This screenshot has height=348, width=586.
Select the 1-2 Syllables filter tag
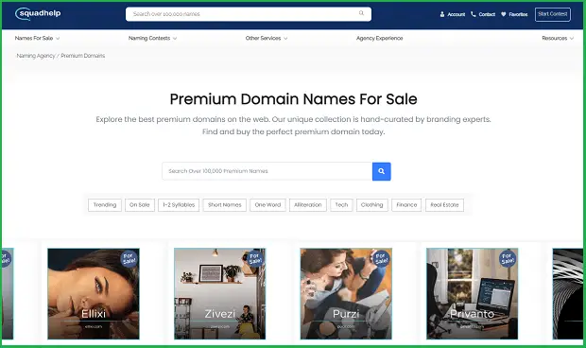point(179,205)
